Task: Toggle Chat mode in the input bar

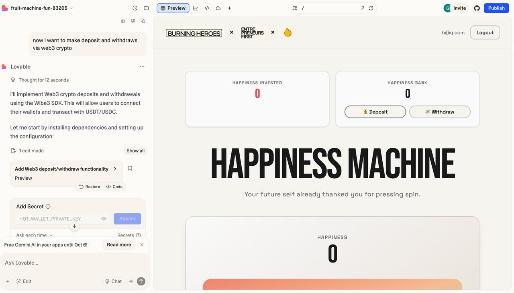Action: click(x=113, y=281)
